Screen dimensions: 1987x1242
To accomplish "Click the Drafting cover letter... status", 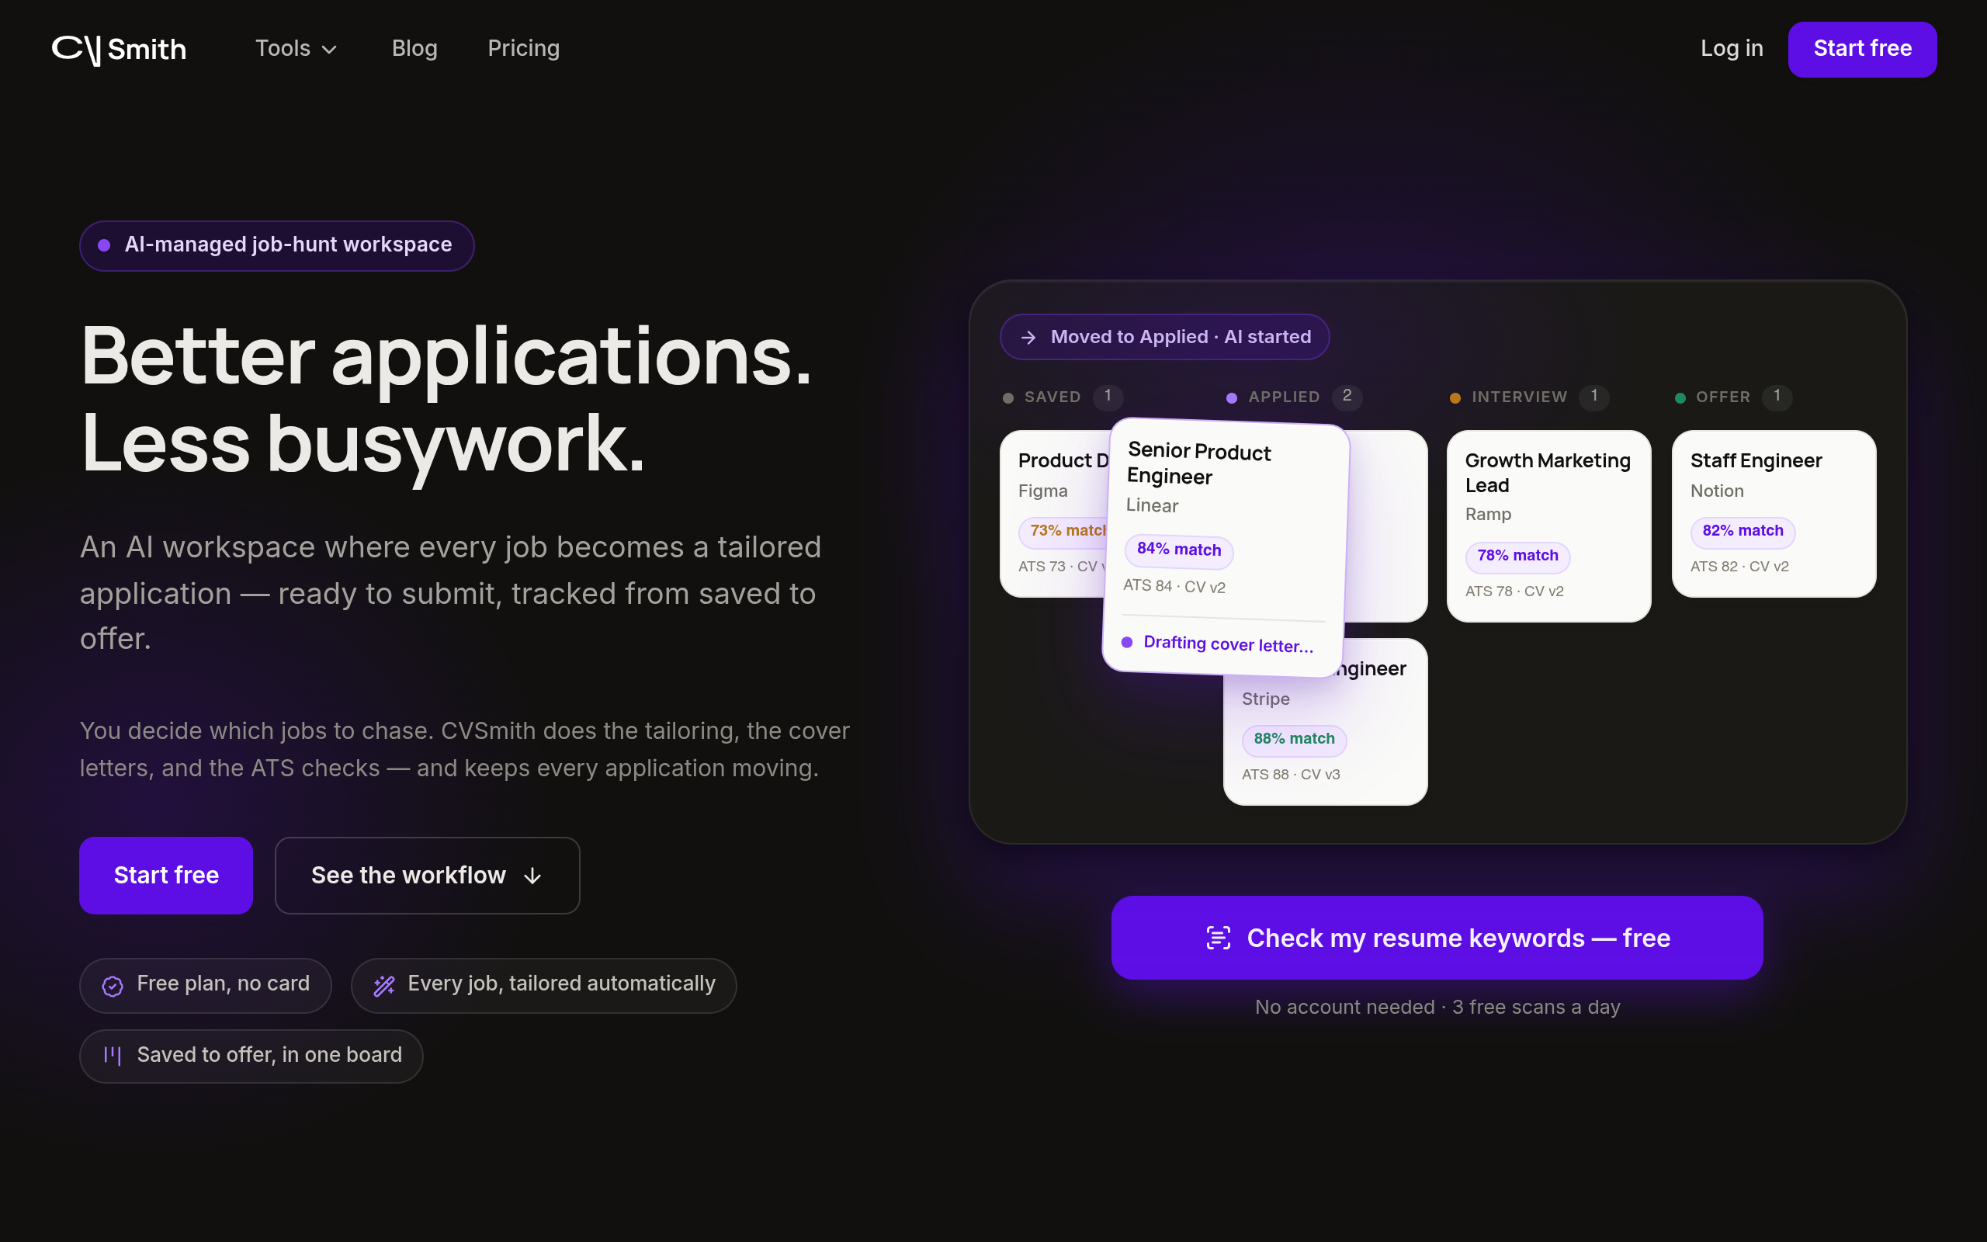I will click(1219, 644).
